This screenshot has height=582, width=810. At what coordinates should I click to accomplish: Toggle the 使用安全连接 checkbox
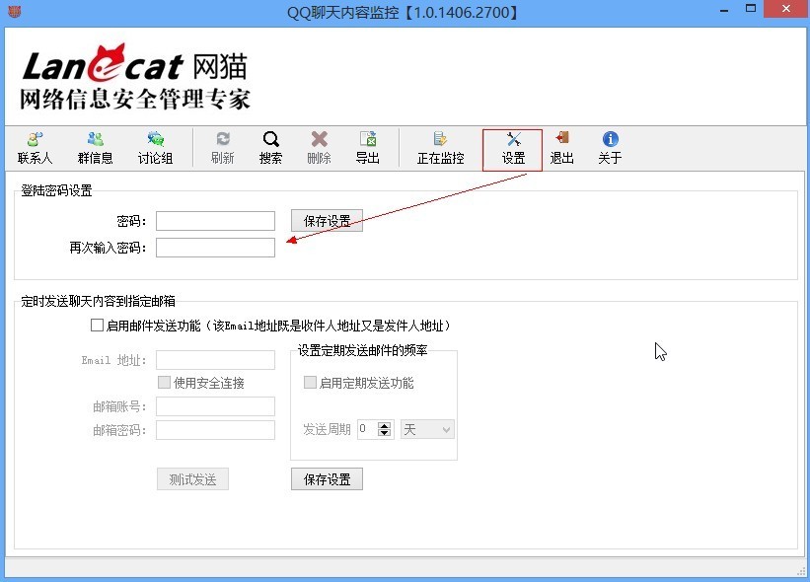point(164,382)
